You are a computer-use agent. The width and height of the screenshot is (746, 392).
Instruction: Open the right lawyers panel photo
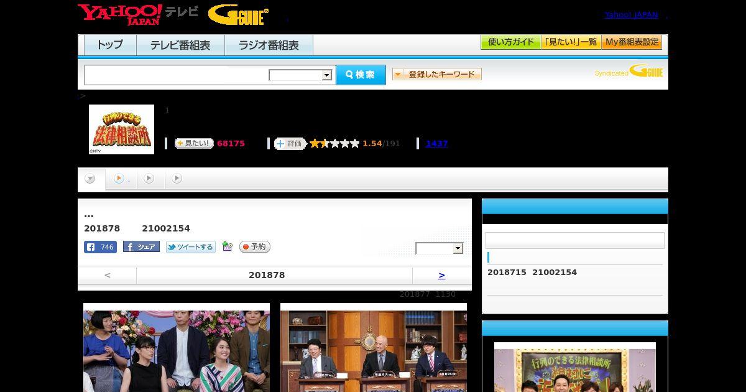[374, 347]
